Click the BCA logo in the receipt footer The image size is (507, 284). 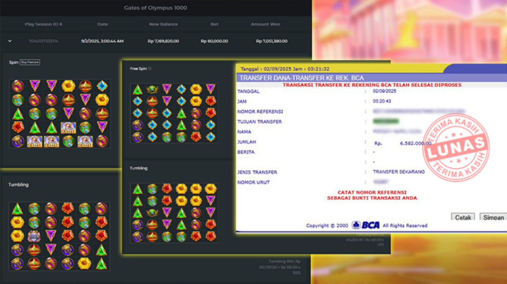[366, 225]
